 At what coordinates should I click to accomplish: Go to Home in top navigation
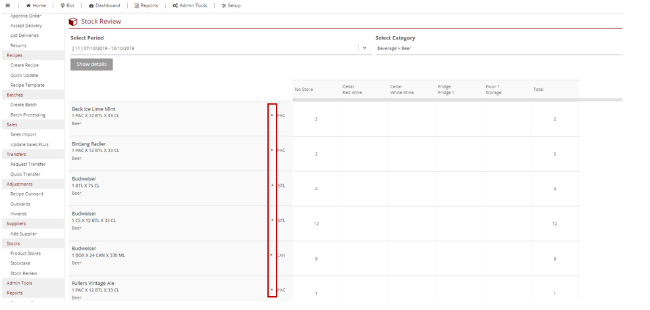click(x=36, y=5)
